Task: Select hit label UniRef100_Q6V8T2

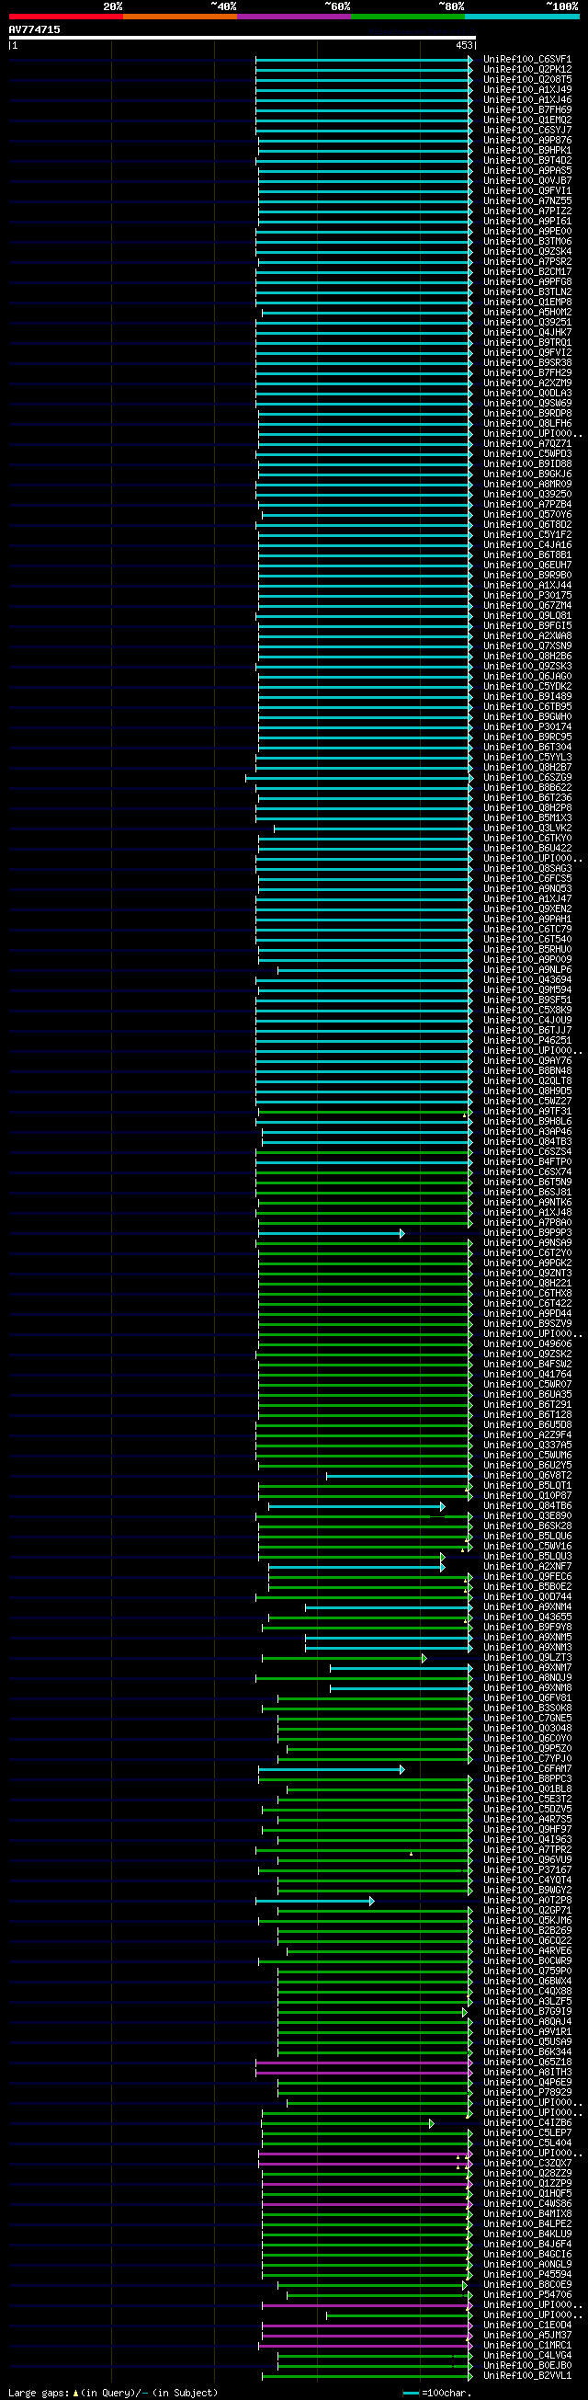Action: pyautogui.click(x=527, y=1475)
